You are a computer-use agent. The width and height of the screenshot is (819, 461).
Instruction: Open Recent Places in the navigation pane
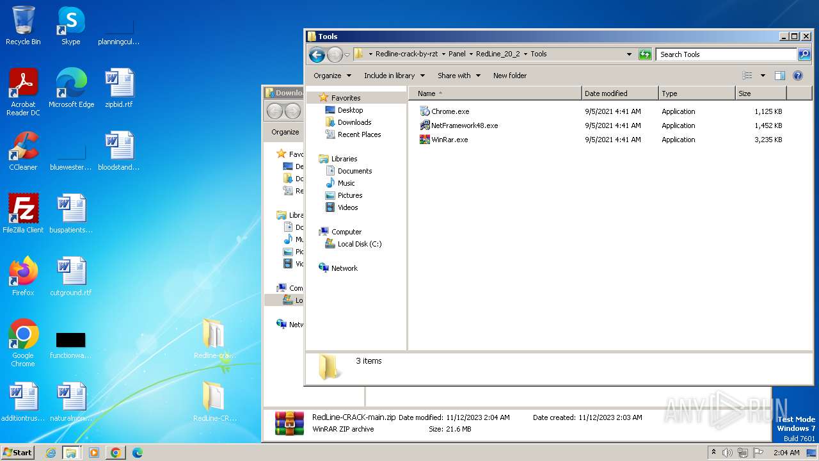(x=359, y=134)
